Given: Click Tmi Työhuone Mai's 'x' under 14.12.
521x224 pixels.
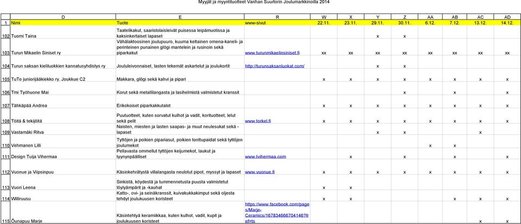Looking at the screenshot, I should pos(507,93).
